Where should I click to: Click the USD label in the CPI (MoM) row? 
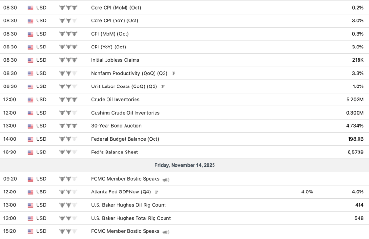tap(41, 34)
